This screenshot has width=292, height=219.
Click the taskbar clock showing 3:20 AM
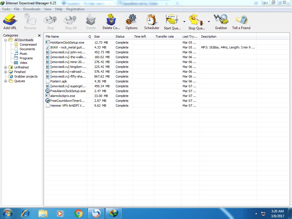[x=277, y=214]
